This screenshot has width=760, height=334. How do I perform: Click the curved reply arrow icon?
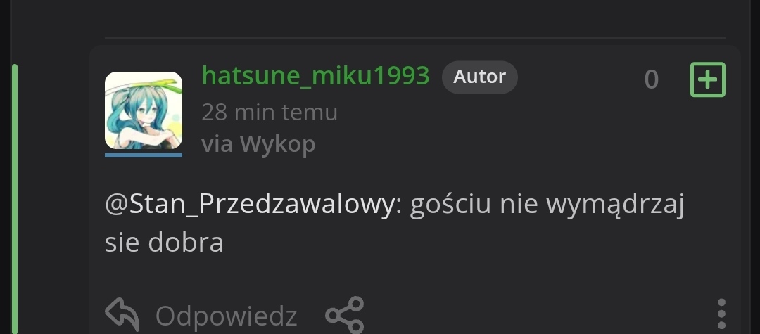[x=122, y=314]
